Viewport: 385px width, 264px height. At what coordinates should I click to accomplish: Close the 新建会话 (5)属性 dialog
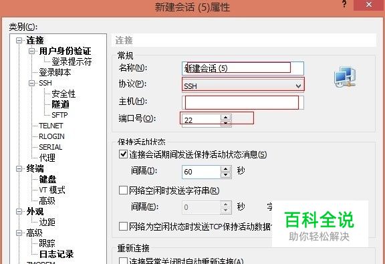369,5
